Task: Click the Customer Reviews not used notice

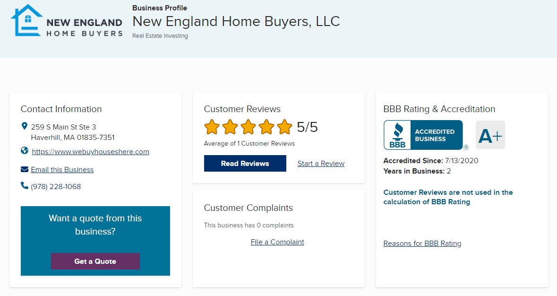Action: (448, 197)
